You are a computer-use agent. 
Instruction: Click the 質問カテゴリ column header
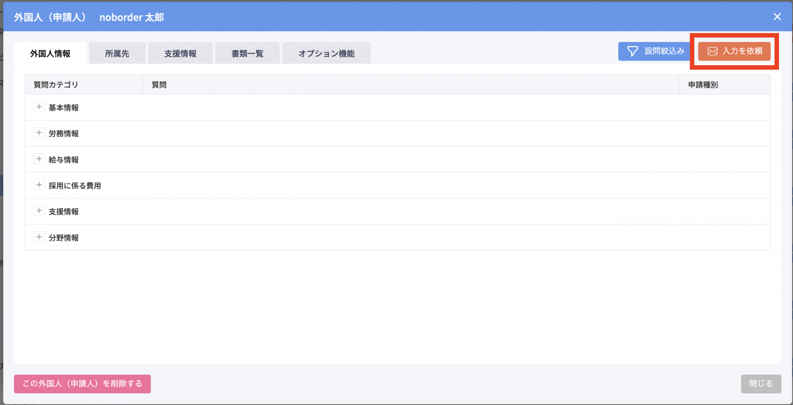pos(56,85)
